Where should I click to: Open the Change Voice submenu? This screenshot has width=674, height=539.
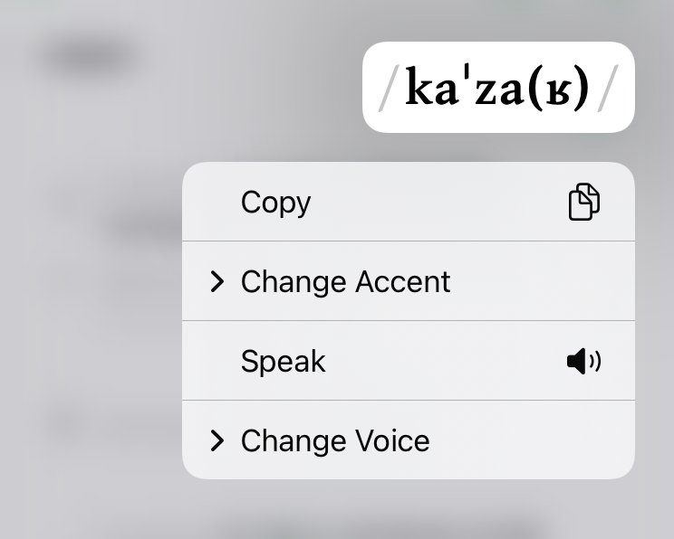tap(409, 440)
